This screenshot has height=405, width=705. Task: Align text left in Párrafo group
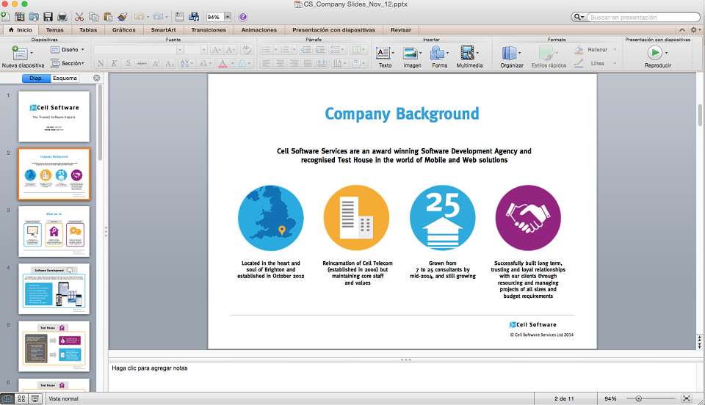point(266,63)
